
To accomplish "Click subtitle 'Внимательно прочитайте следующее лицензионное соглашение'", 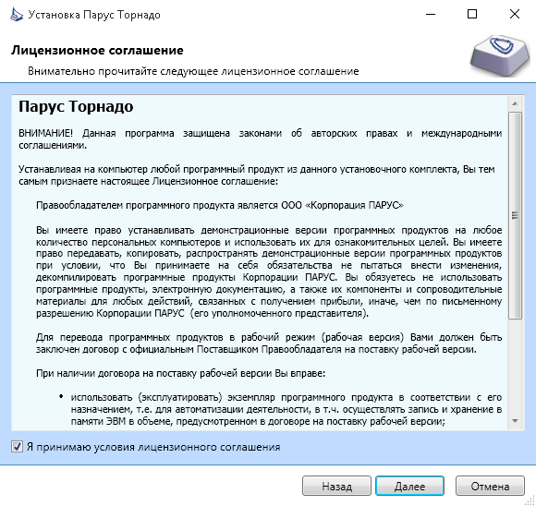I will [x=193, y=71].
